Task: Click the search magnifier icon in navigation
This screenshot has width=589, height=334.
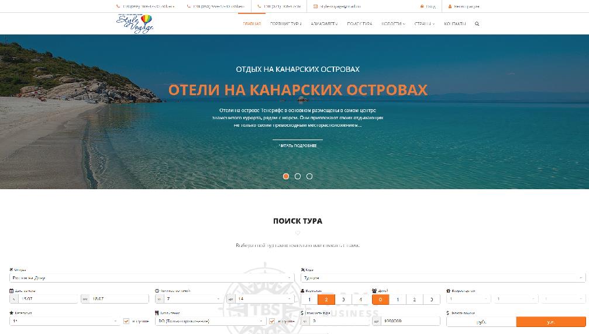Action: pos(477,24)
